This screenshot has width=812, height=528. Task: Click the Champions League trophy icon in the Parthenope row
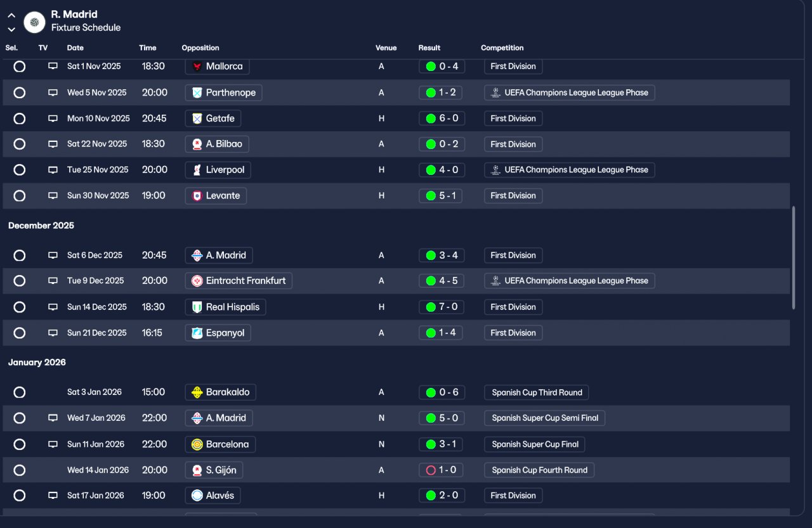click(x=495, y=93)
